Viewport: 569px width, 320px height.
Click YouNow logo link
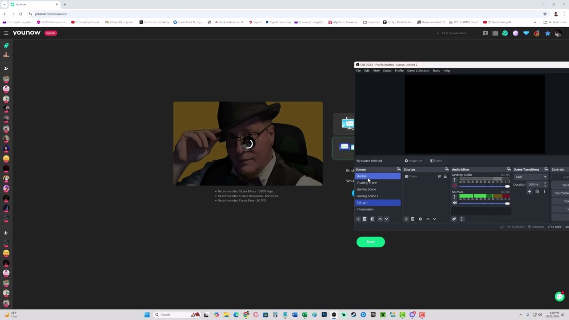(x=26, y=33)
